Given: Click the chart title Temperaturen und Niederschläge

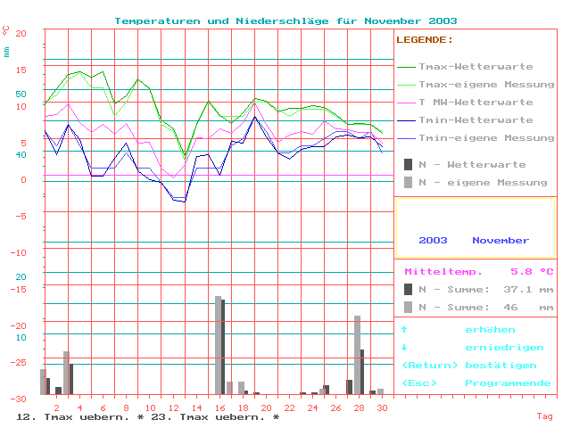Looking at the screenshot, I should pyautogui.click(x=285, y=21).
